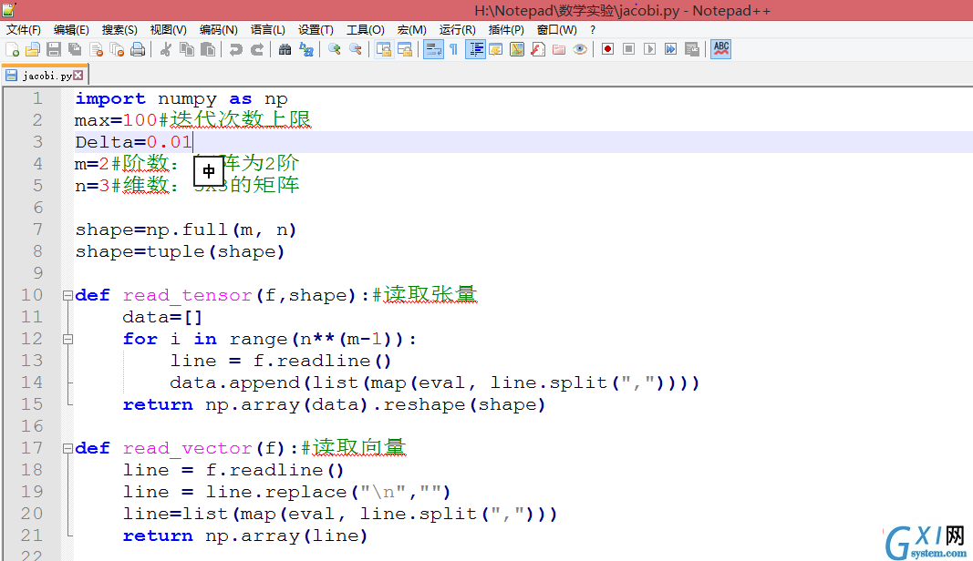Click the Notepad++ title bar icon
This screenshot has width=973, height=561.
8,10
